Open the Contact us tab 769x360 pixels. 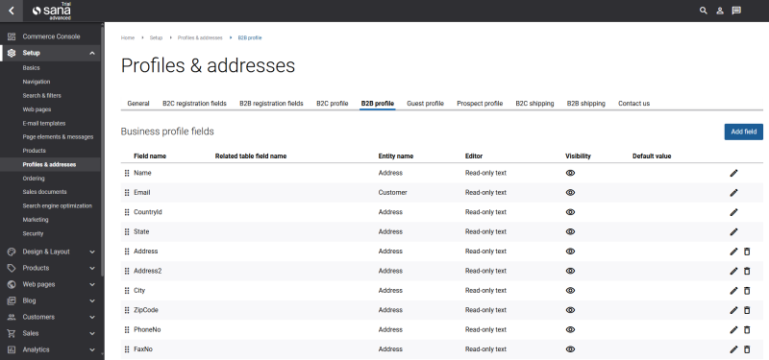point(633,104)
